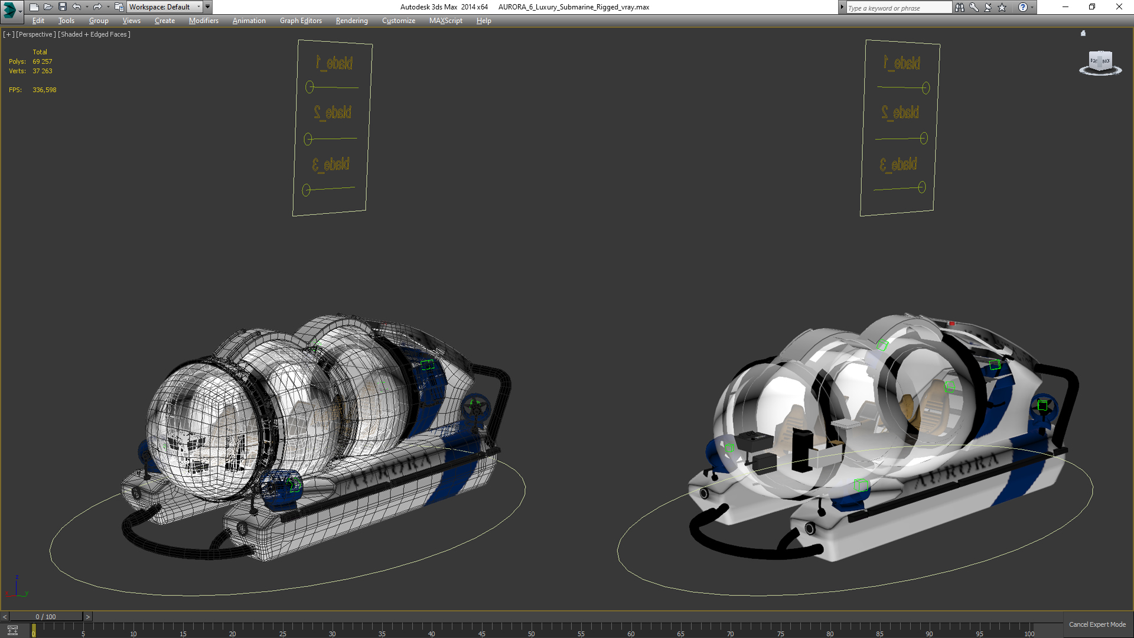1134x638 pixels.
Task: Create a new scene with New icon
Action: pyautogui.click(x=34, y=7)
